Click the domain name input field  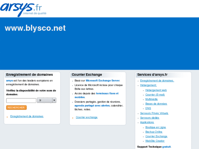click(21, 100)
